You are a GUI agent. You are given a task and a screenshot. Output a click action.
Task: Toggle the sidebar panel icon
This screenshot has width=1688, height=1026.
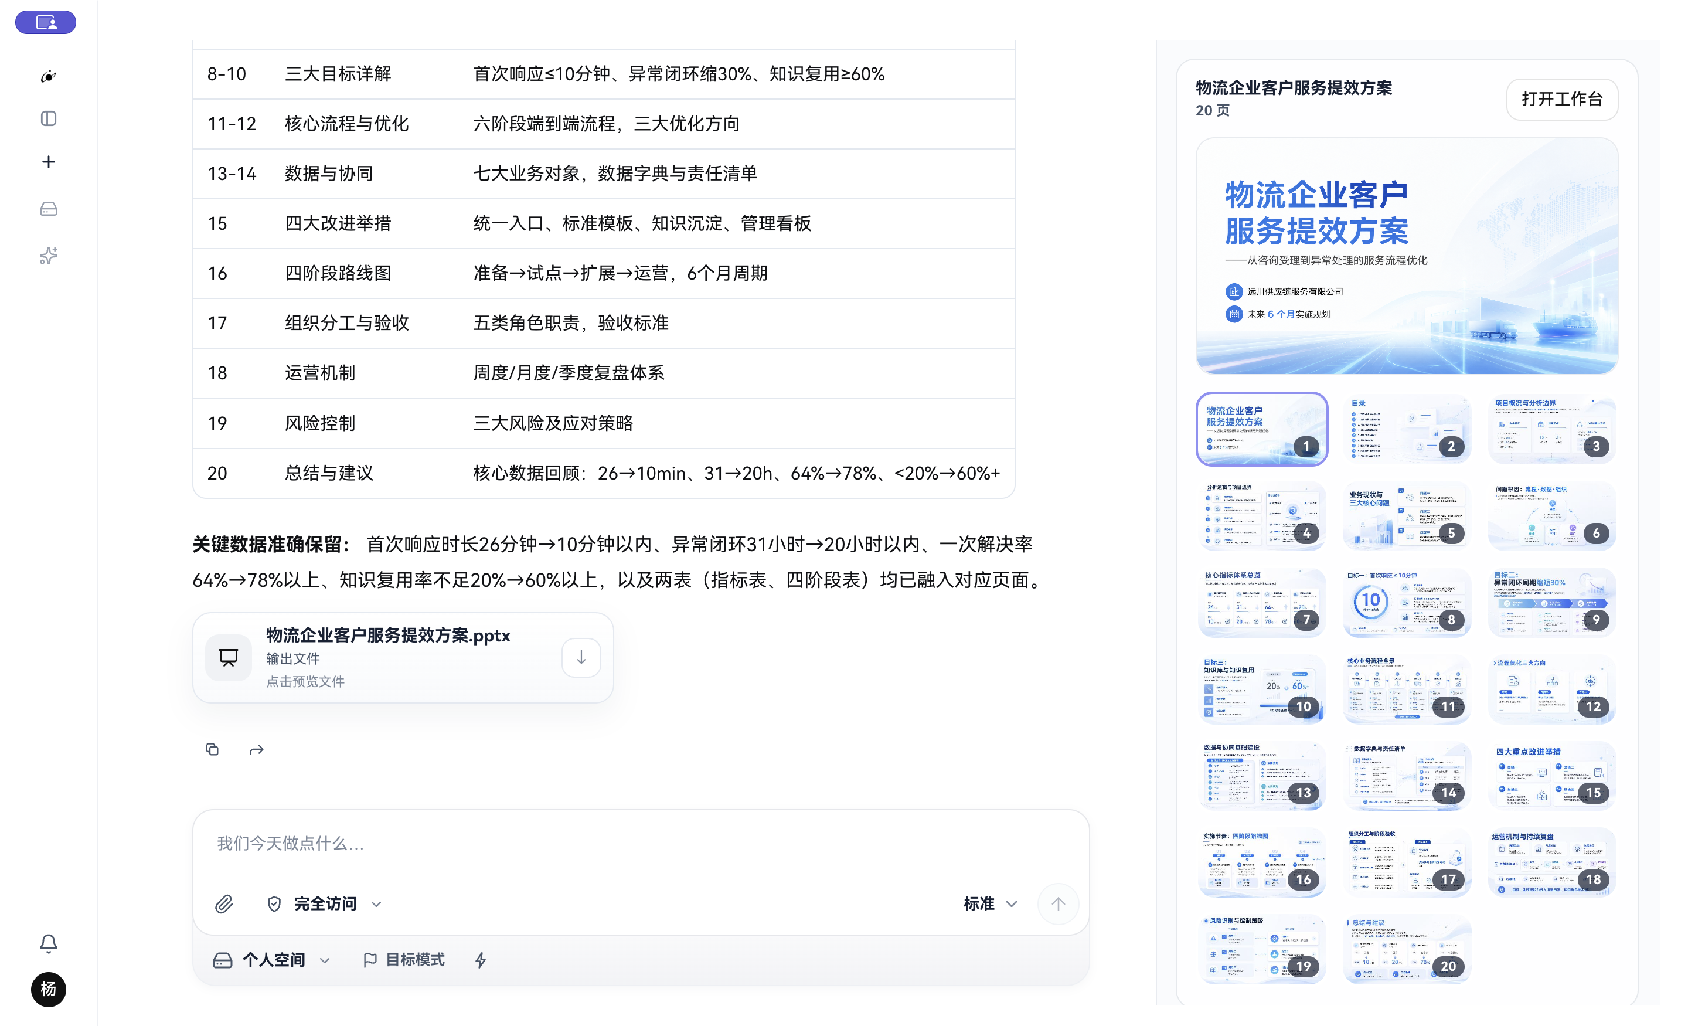click(48, 118)
